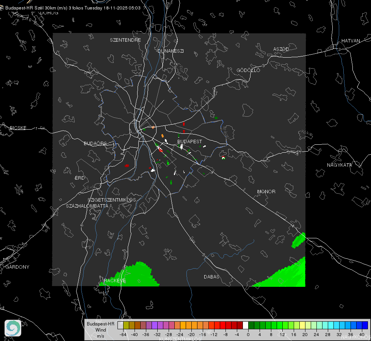Click the 'DOROG' map label
The height and width of the screenshot is (341, 371).
coord(49,13)
